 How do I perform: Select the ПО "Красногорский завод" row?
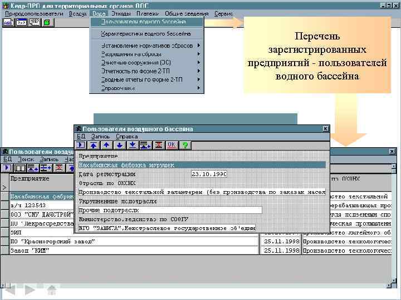point(134,241)
